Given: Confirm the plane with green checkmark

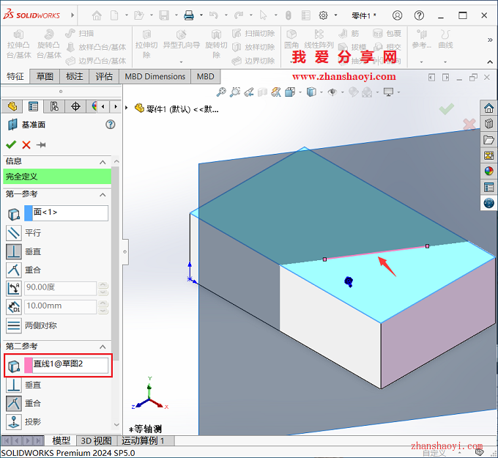Looking at the screenshot, I should tap(11, 145).
